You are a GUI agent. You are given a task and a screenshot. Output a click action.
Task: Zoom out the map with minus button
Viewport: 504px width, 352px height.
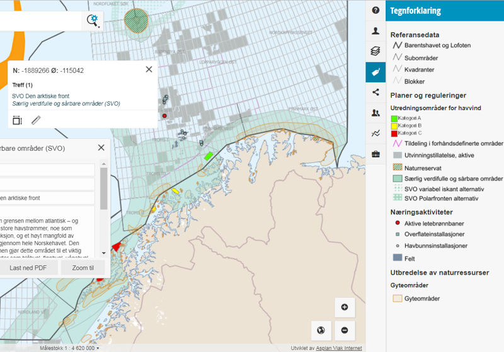pyautogui.click(x=345, y=330)
